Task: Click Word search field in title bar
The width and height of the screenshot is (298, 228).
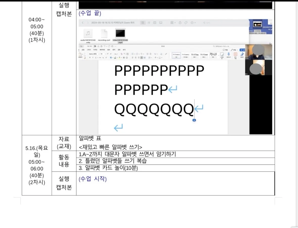Action: pyautogui.click(x=221, y=46)
